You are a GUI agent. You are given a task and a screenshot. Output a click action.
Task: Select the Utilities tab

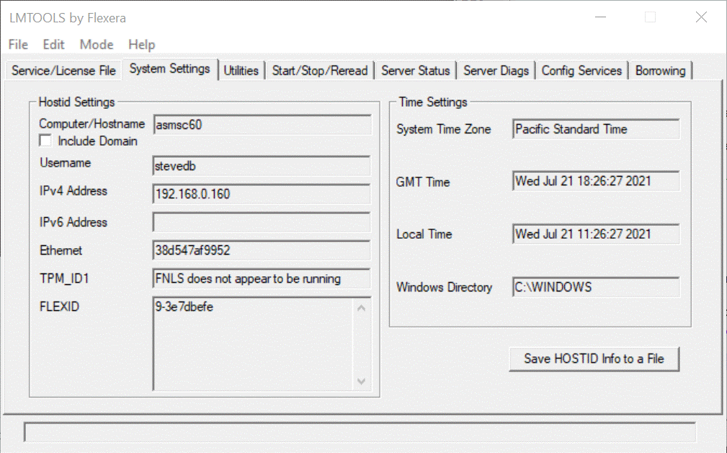tap(241, 71)
